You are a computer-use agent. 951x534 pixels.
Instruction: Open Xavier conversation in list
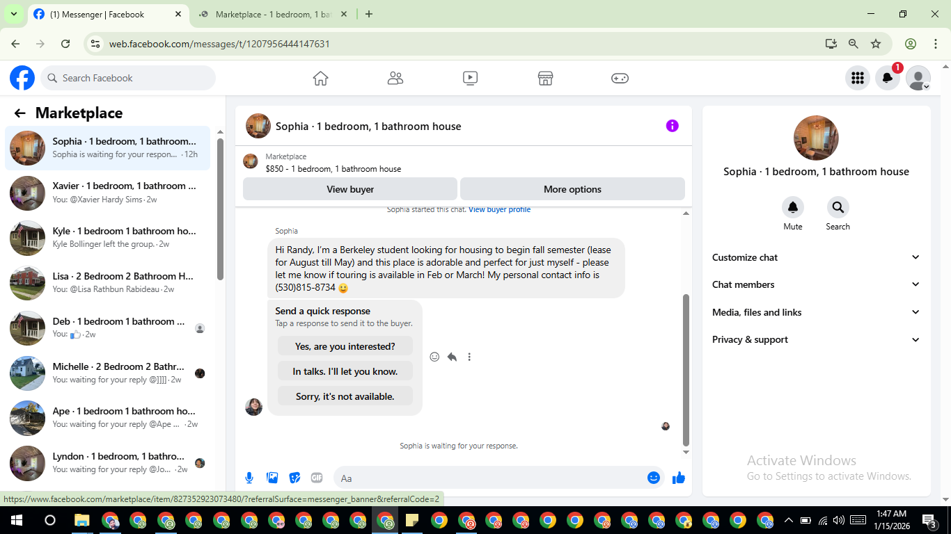coord(107,193)
